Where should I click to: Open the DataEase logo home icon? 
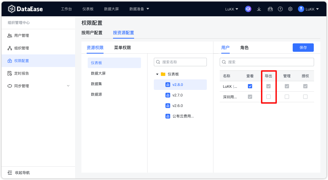click(12, 9)
